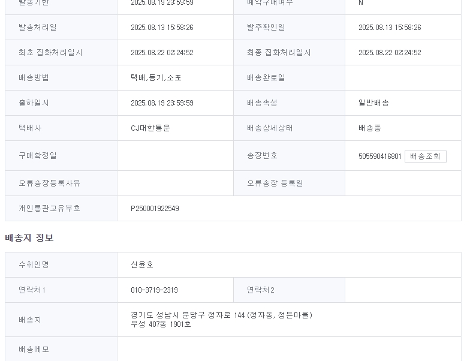The height and width of the screenshot is (361, 470).
Task: Click the 배송조회 tracking lookup button
Action: click(x=426, y=156)
